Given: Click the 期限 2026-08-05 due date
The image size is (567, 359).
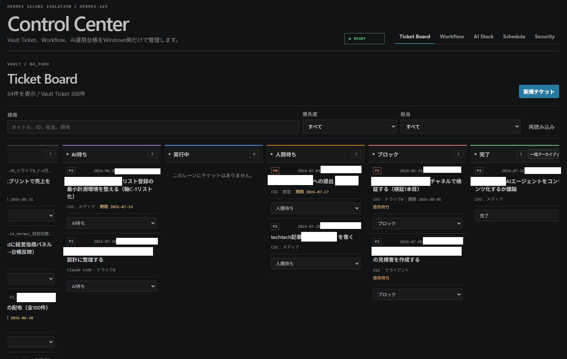Looking at the screenshot, I should tap(424, 200).
